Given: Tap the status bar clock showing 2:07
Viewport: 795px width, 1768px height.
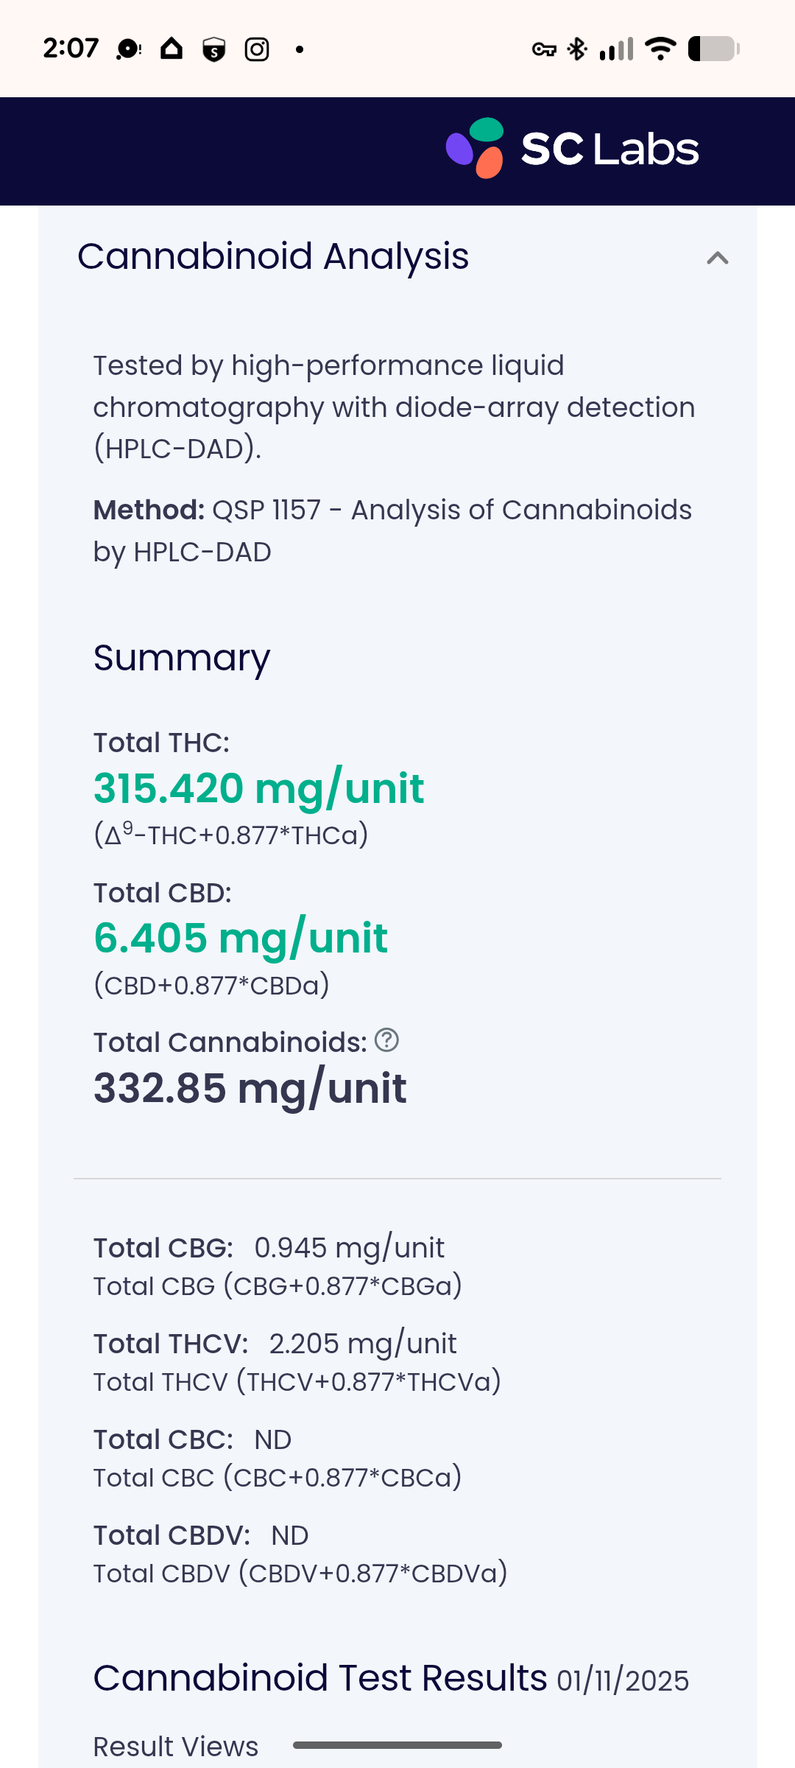Looking at the screenshot, I should [71, 49].
